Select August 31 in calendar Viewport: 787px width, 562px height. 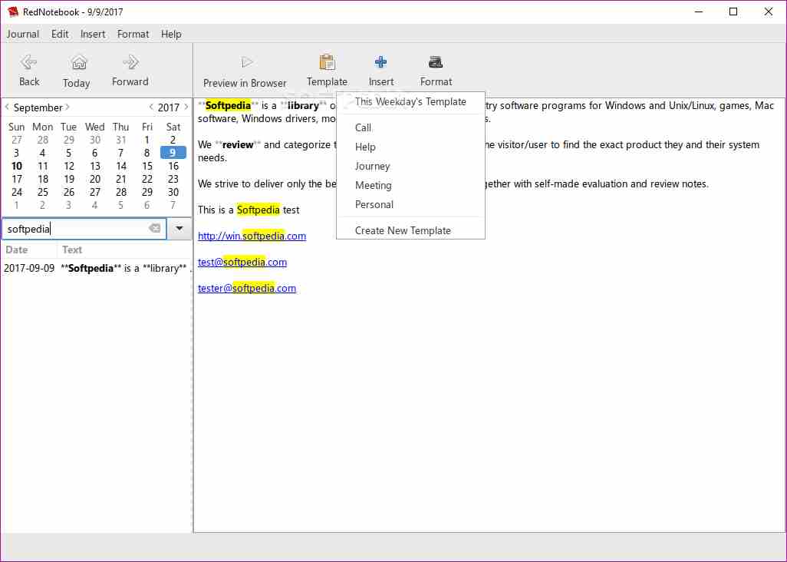121,140
